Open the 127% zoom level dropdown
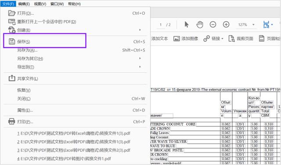This screenshot has width=281, height=165. pos(253,25)
